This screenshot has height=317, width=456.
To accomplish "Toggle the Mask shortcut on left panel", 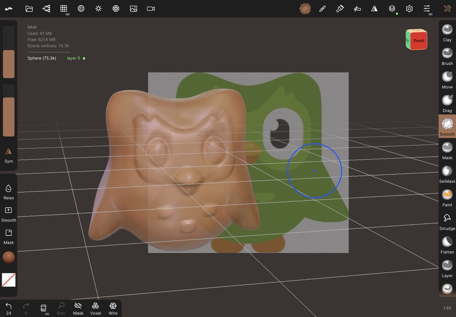I will (8, 236).
